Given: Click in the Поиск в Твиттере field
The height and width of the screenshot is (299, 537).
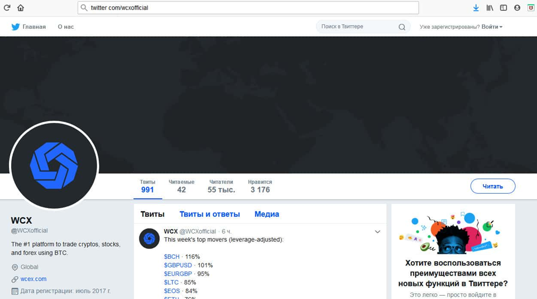Looking at the screenshot, I should tap(358, 27).
